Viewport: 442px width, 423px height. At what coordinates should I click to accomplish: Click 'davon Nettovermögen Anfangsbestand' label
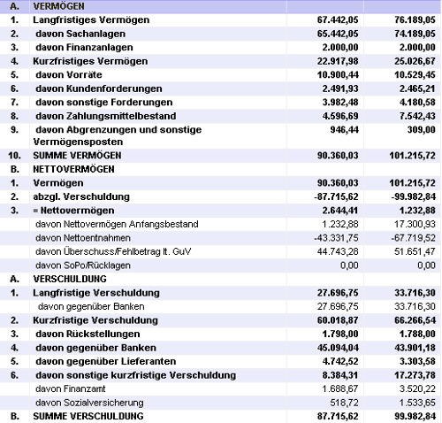117,224
